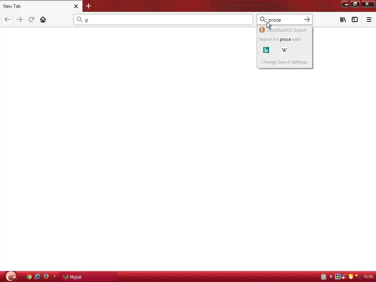Launch Internet Explorer from the quick launch

[x=38, y=277]
